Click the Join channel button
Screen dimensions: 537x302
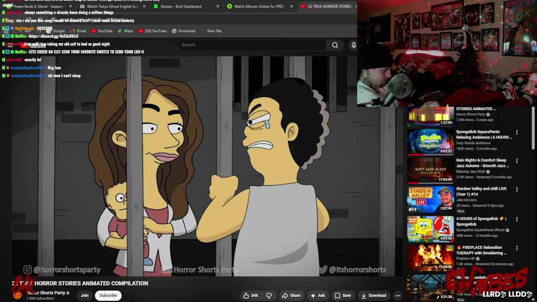[x=84, y=295]
